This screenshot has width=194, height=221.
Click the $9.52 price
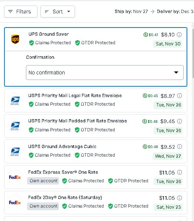tap(168, 147)
